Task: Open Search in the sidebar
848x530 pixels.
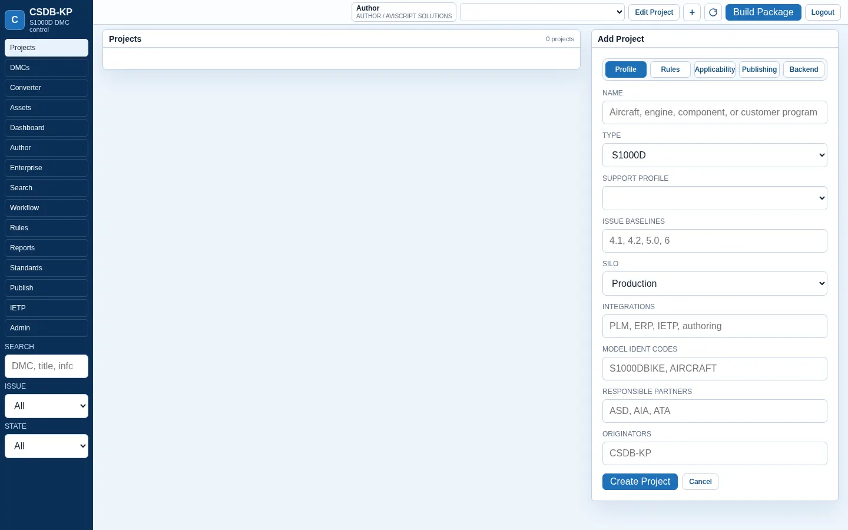Action: pos(47,188)
